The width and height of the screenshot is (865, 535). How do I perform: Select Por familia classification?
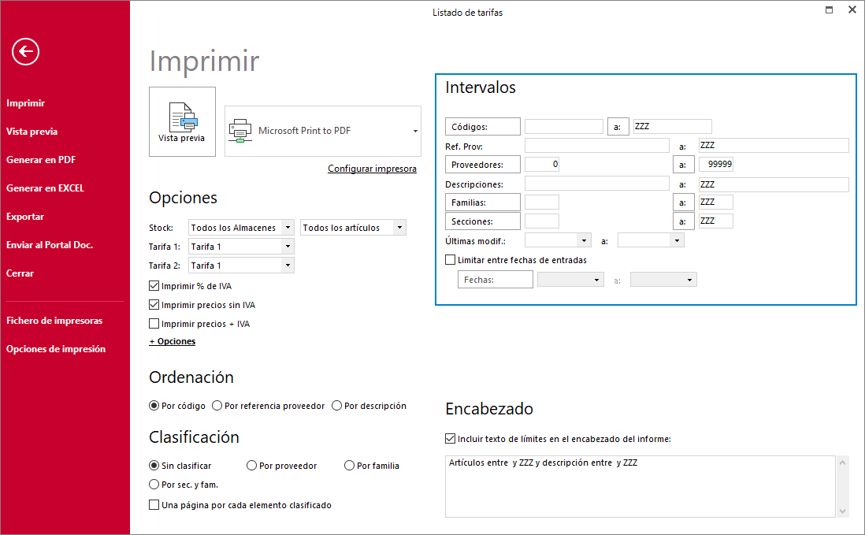point(349,466)
